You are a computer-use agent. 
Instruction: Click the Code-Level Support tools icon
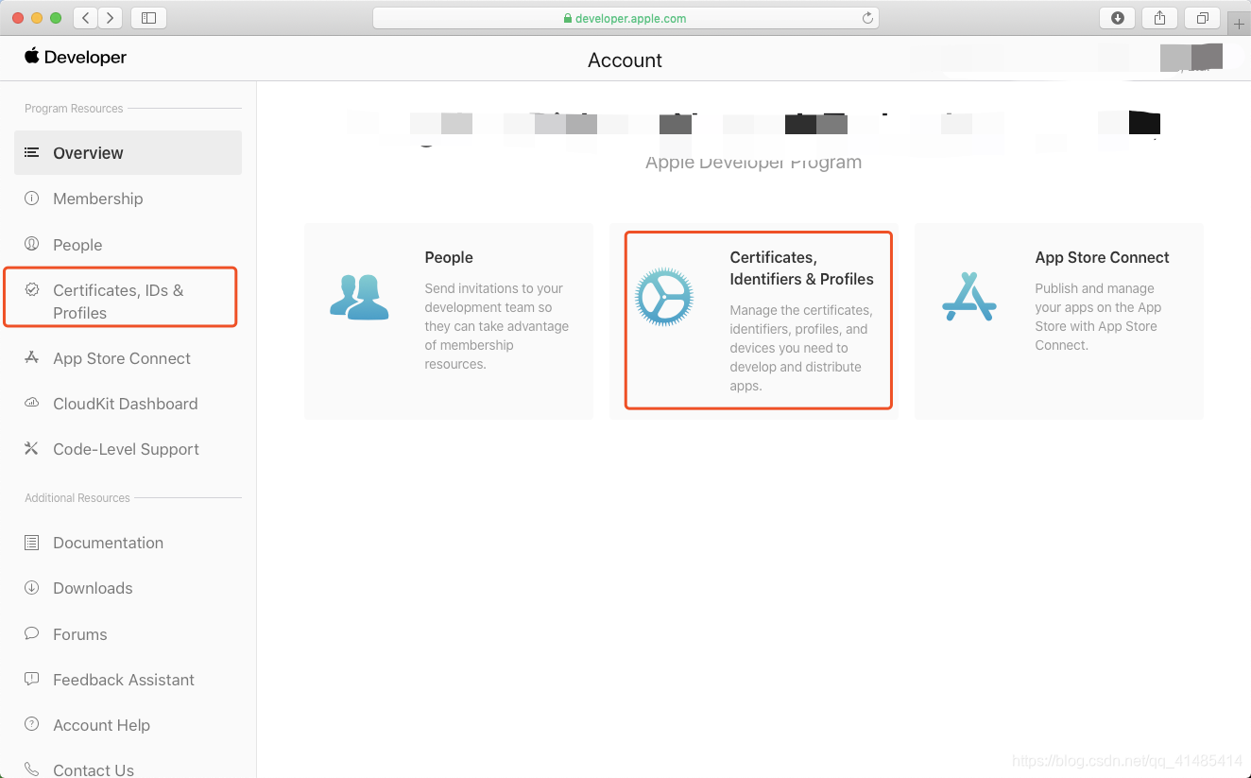click(x=32, y=448)
